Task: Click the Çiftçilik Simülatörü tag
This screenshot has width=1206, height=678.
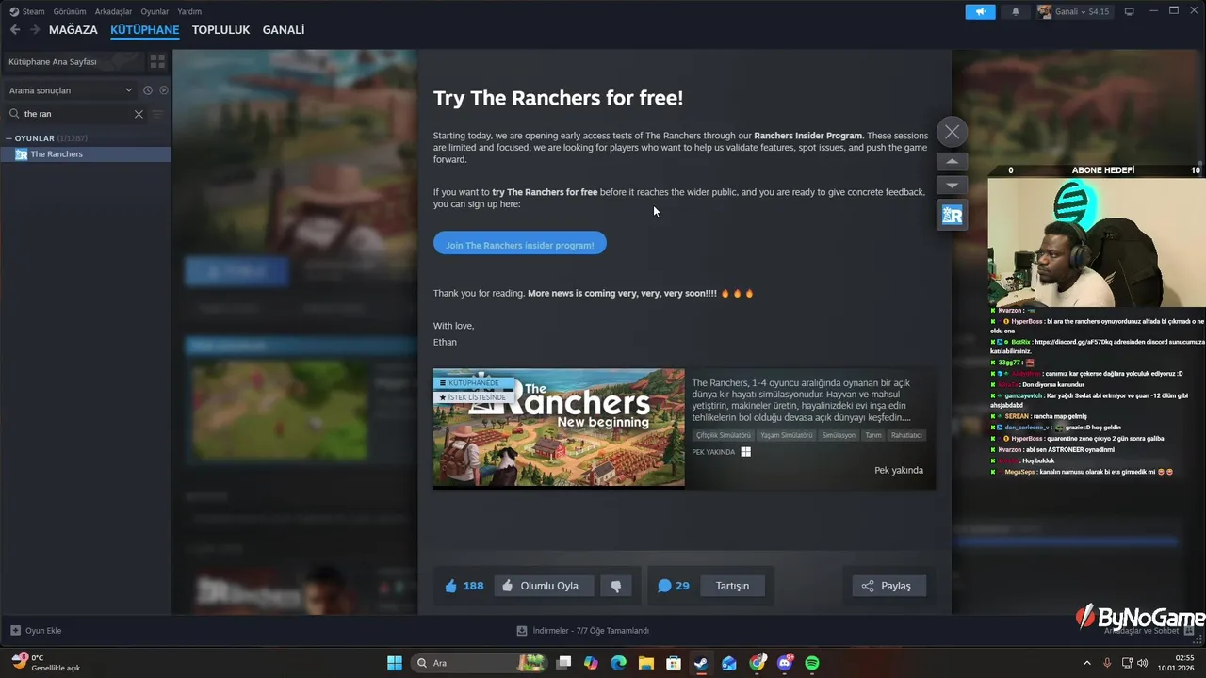Action: (x=724, y=435)
